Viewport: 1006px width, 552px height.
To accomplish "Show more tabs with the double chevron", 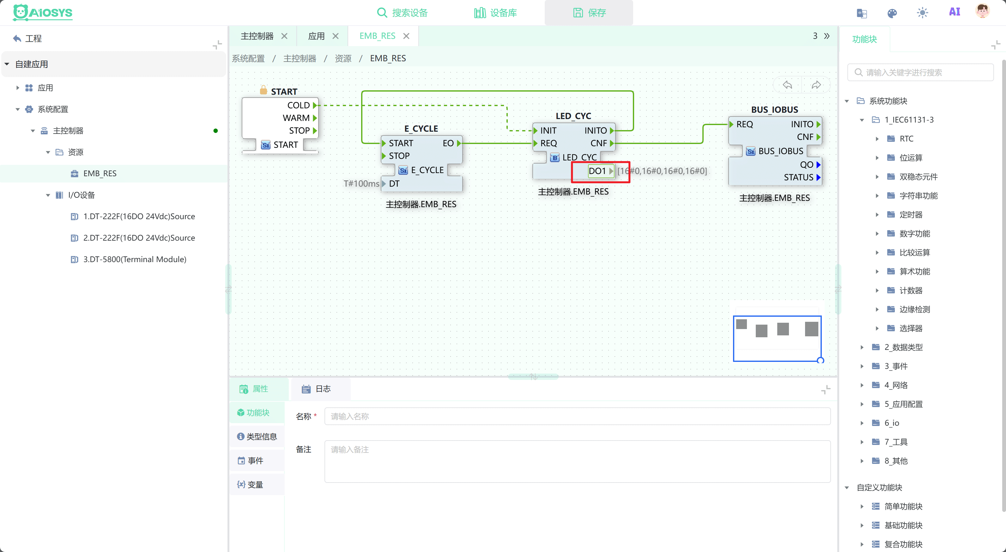I will (827, 36).
